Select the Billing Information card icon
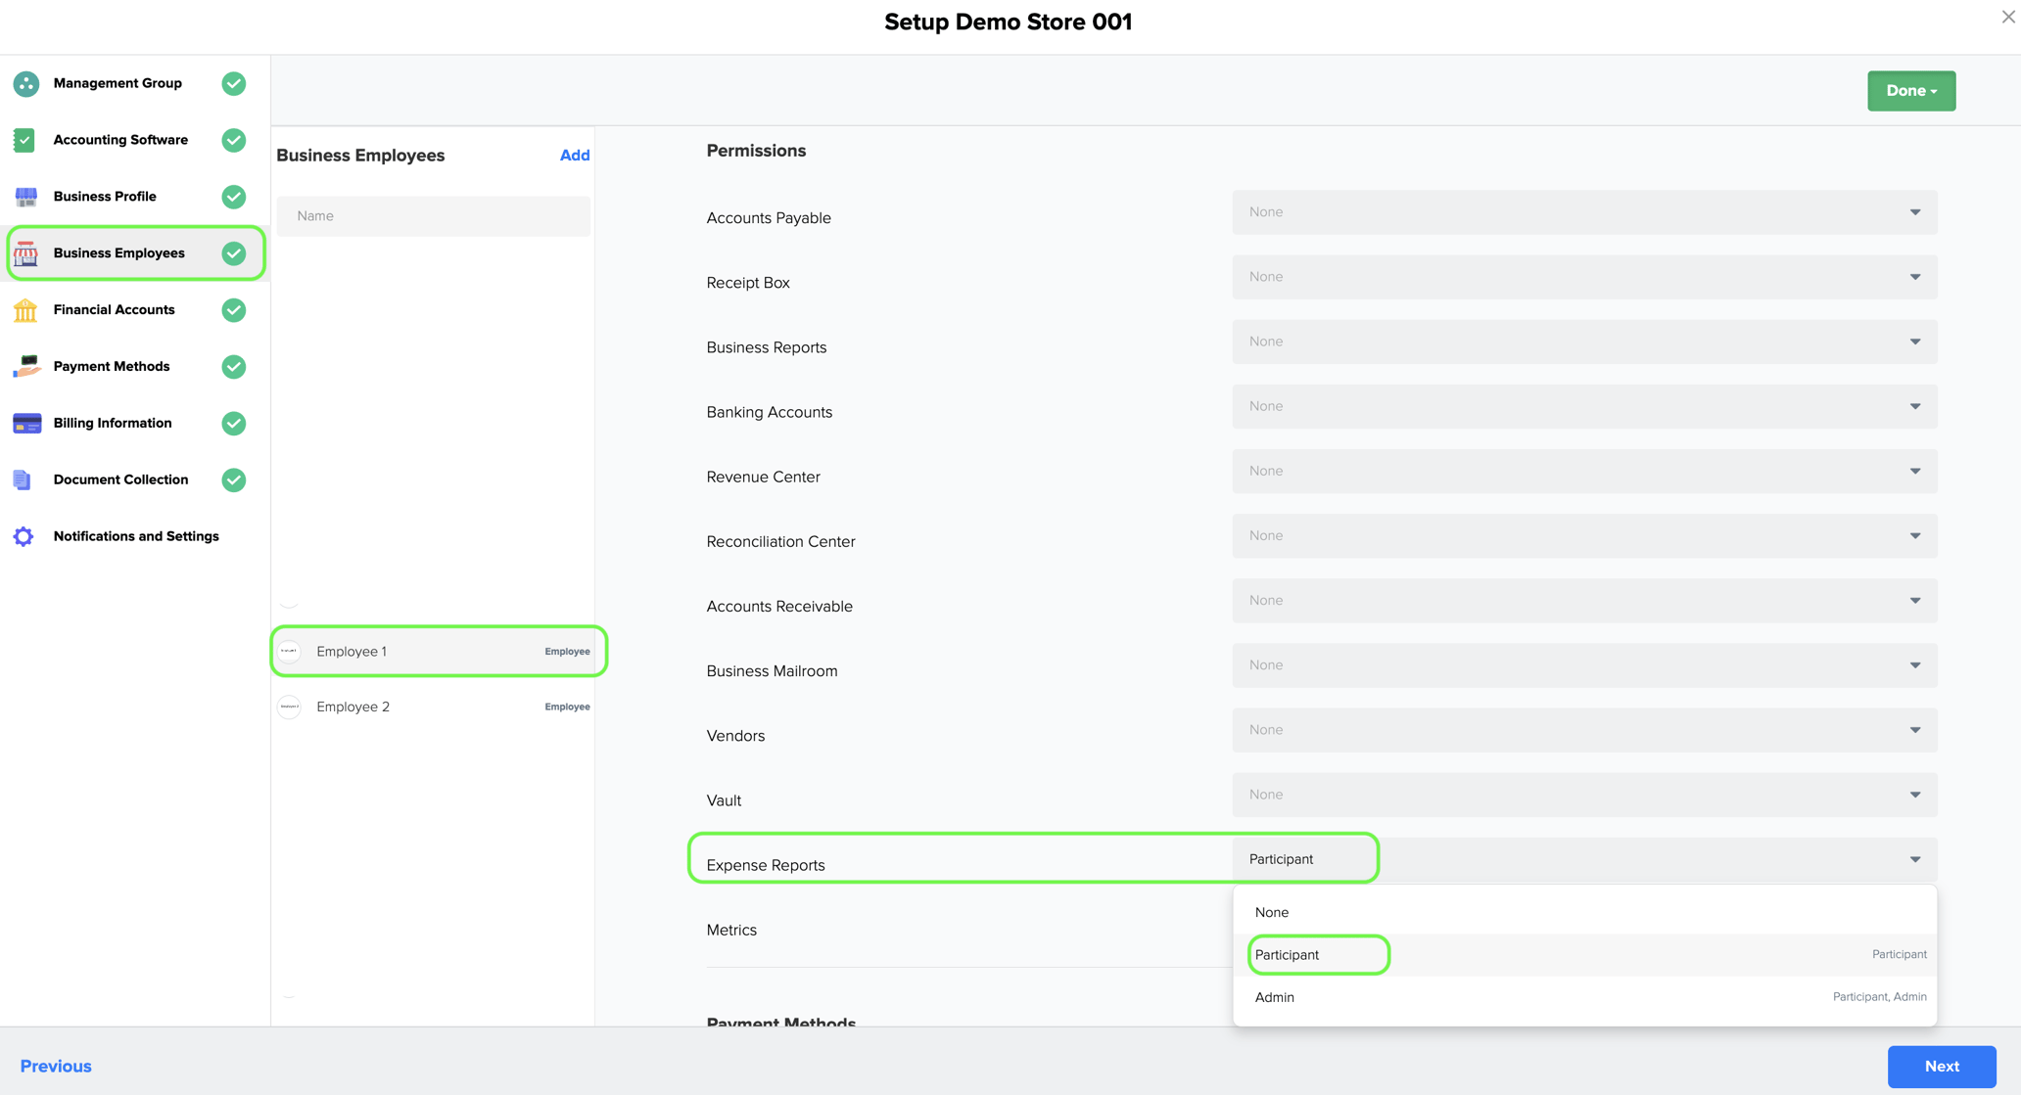Image resolution: width=2021 pixels, height=1095 pixels. [24, 423]
